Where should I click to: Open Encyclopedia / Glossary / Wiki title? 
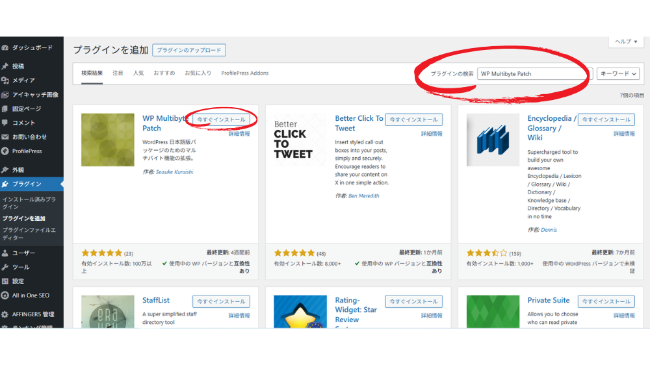pyautogui.click(x=551, y=128)
